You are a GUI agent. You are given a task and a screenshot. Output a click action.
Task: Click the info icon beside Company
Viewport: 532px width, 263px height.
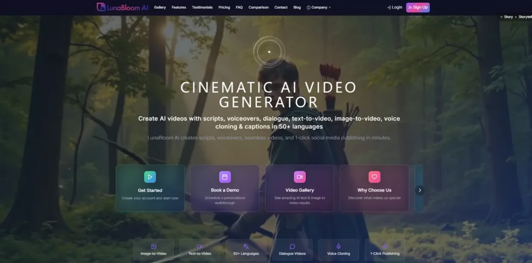tap(309, 7)
